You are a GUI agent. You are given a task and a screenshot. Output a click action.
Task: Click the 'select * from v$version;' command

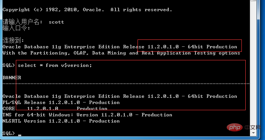[x=55, y=65]
